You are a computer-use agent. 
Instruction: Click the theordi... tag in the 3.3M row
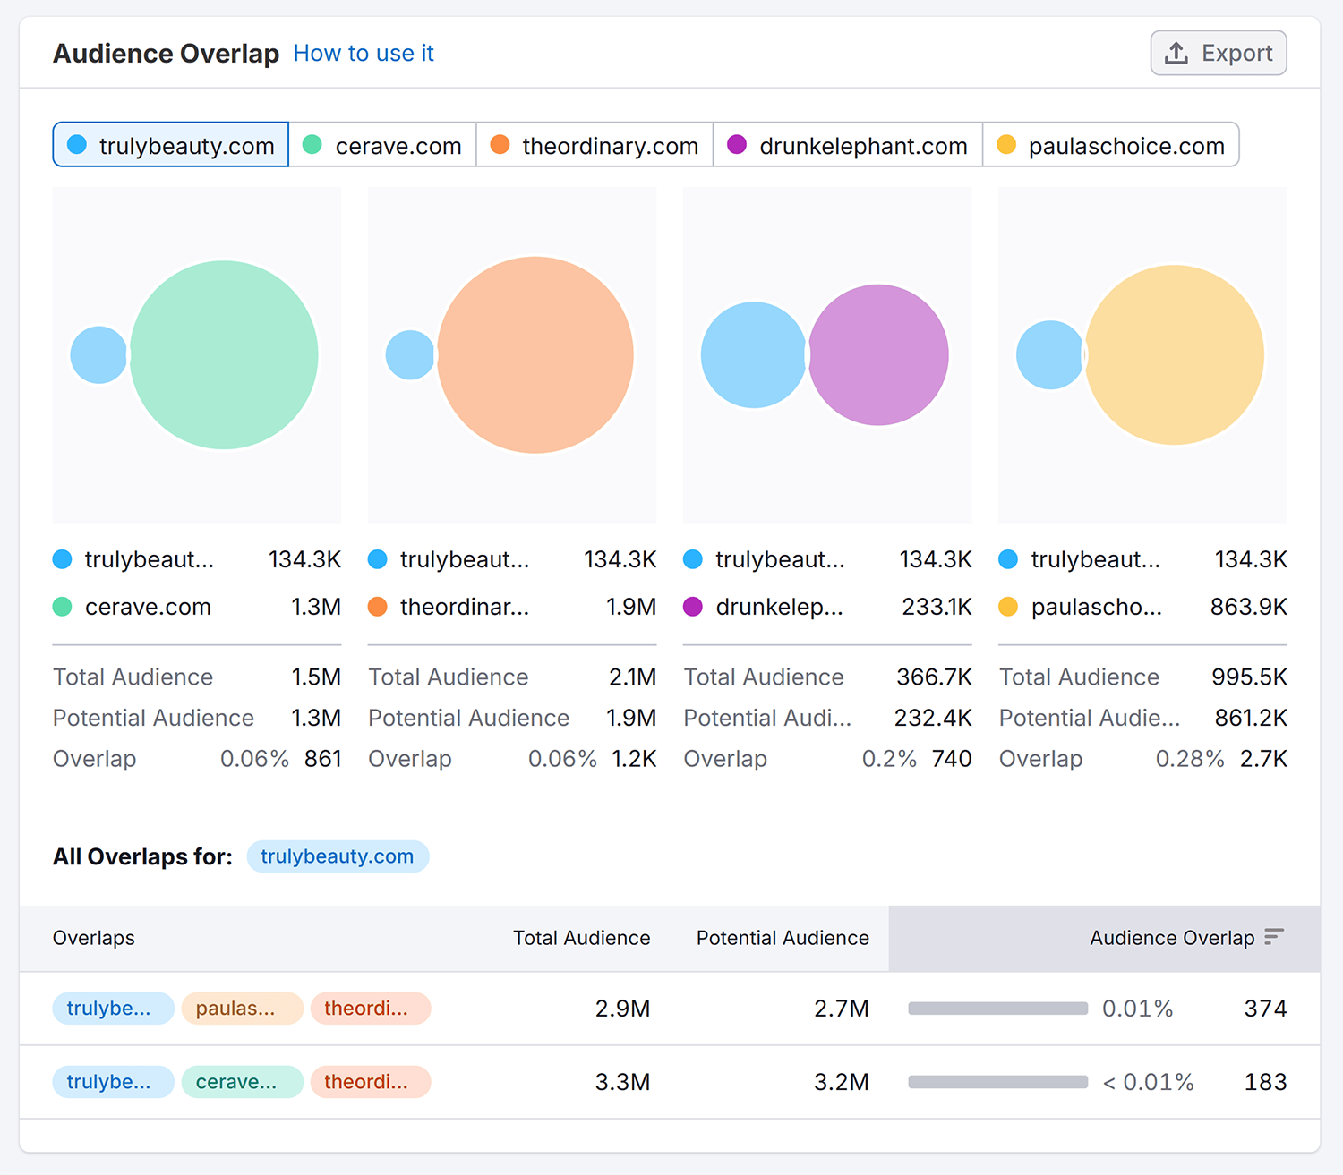coord(371,1082)
